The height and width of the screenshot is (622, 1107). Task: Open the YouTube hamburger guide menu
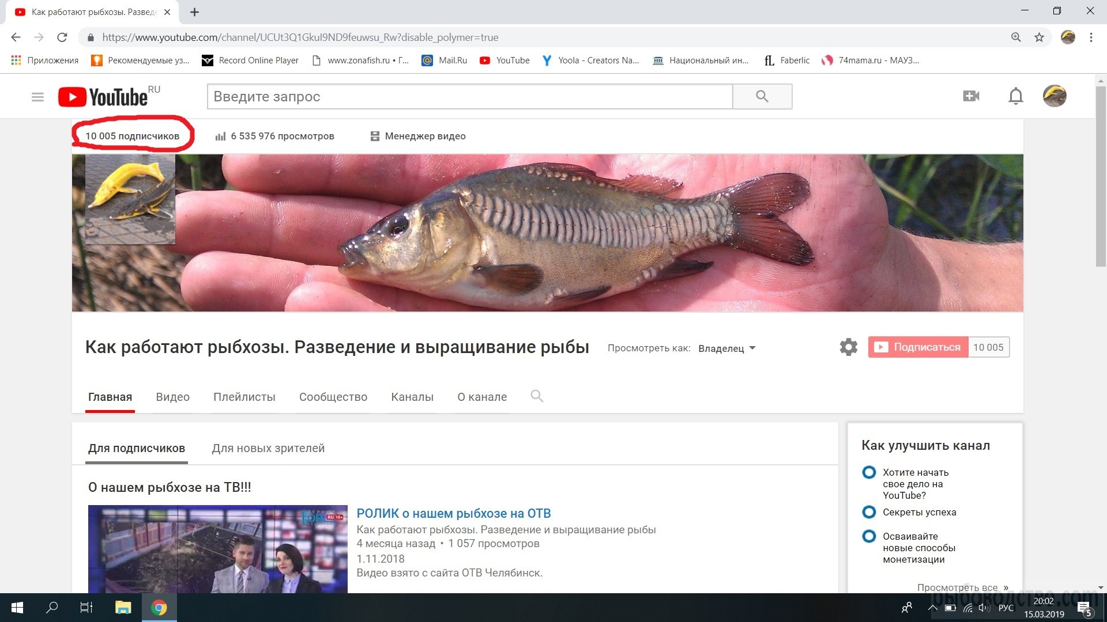[x=37, y=97]
